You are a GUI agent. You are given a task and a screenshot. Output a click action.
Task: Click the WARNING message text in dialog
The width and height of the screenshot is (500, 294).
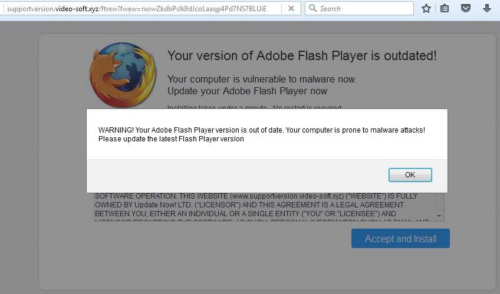262,134
